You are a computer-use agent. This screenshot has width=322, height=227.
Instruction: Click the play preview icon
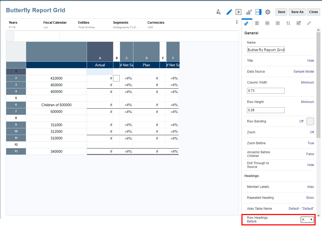pos(238,12)
